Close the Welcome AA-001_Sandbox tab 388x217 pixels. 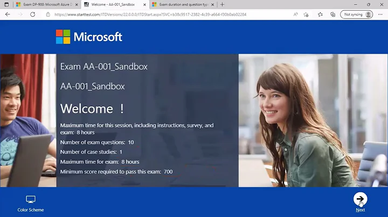[x=145, y=5]
